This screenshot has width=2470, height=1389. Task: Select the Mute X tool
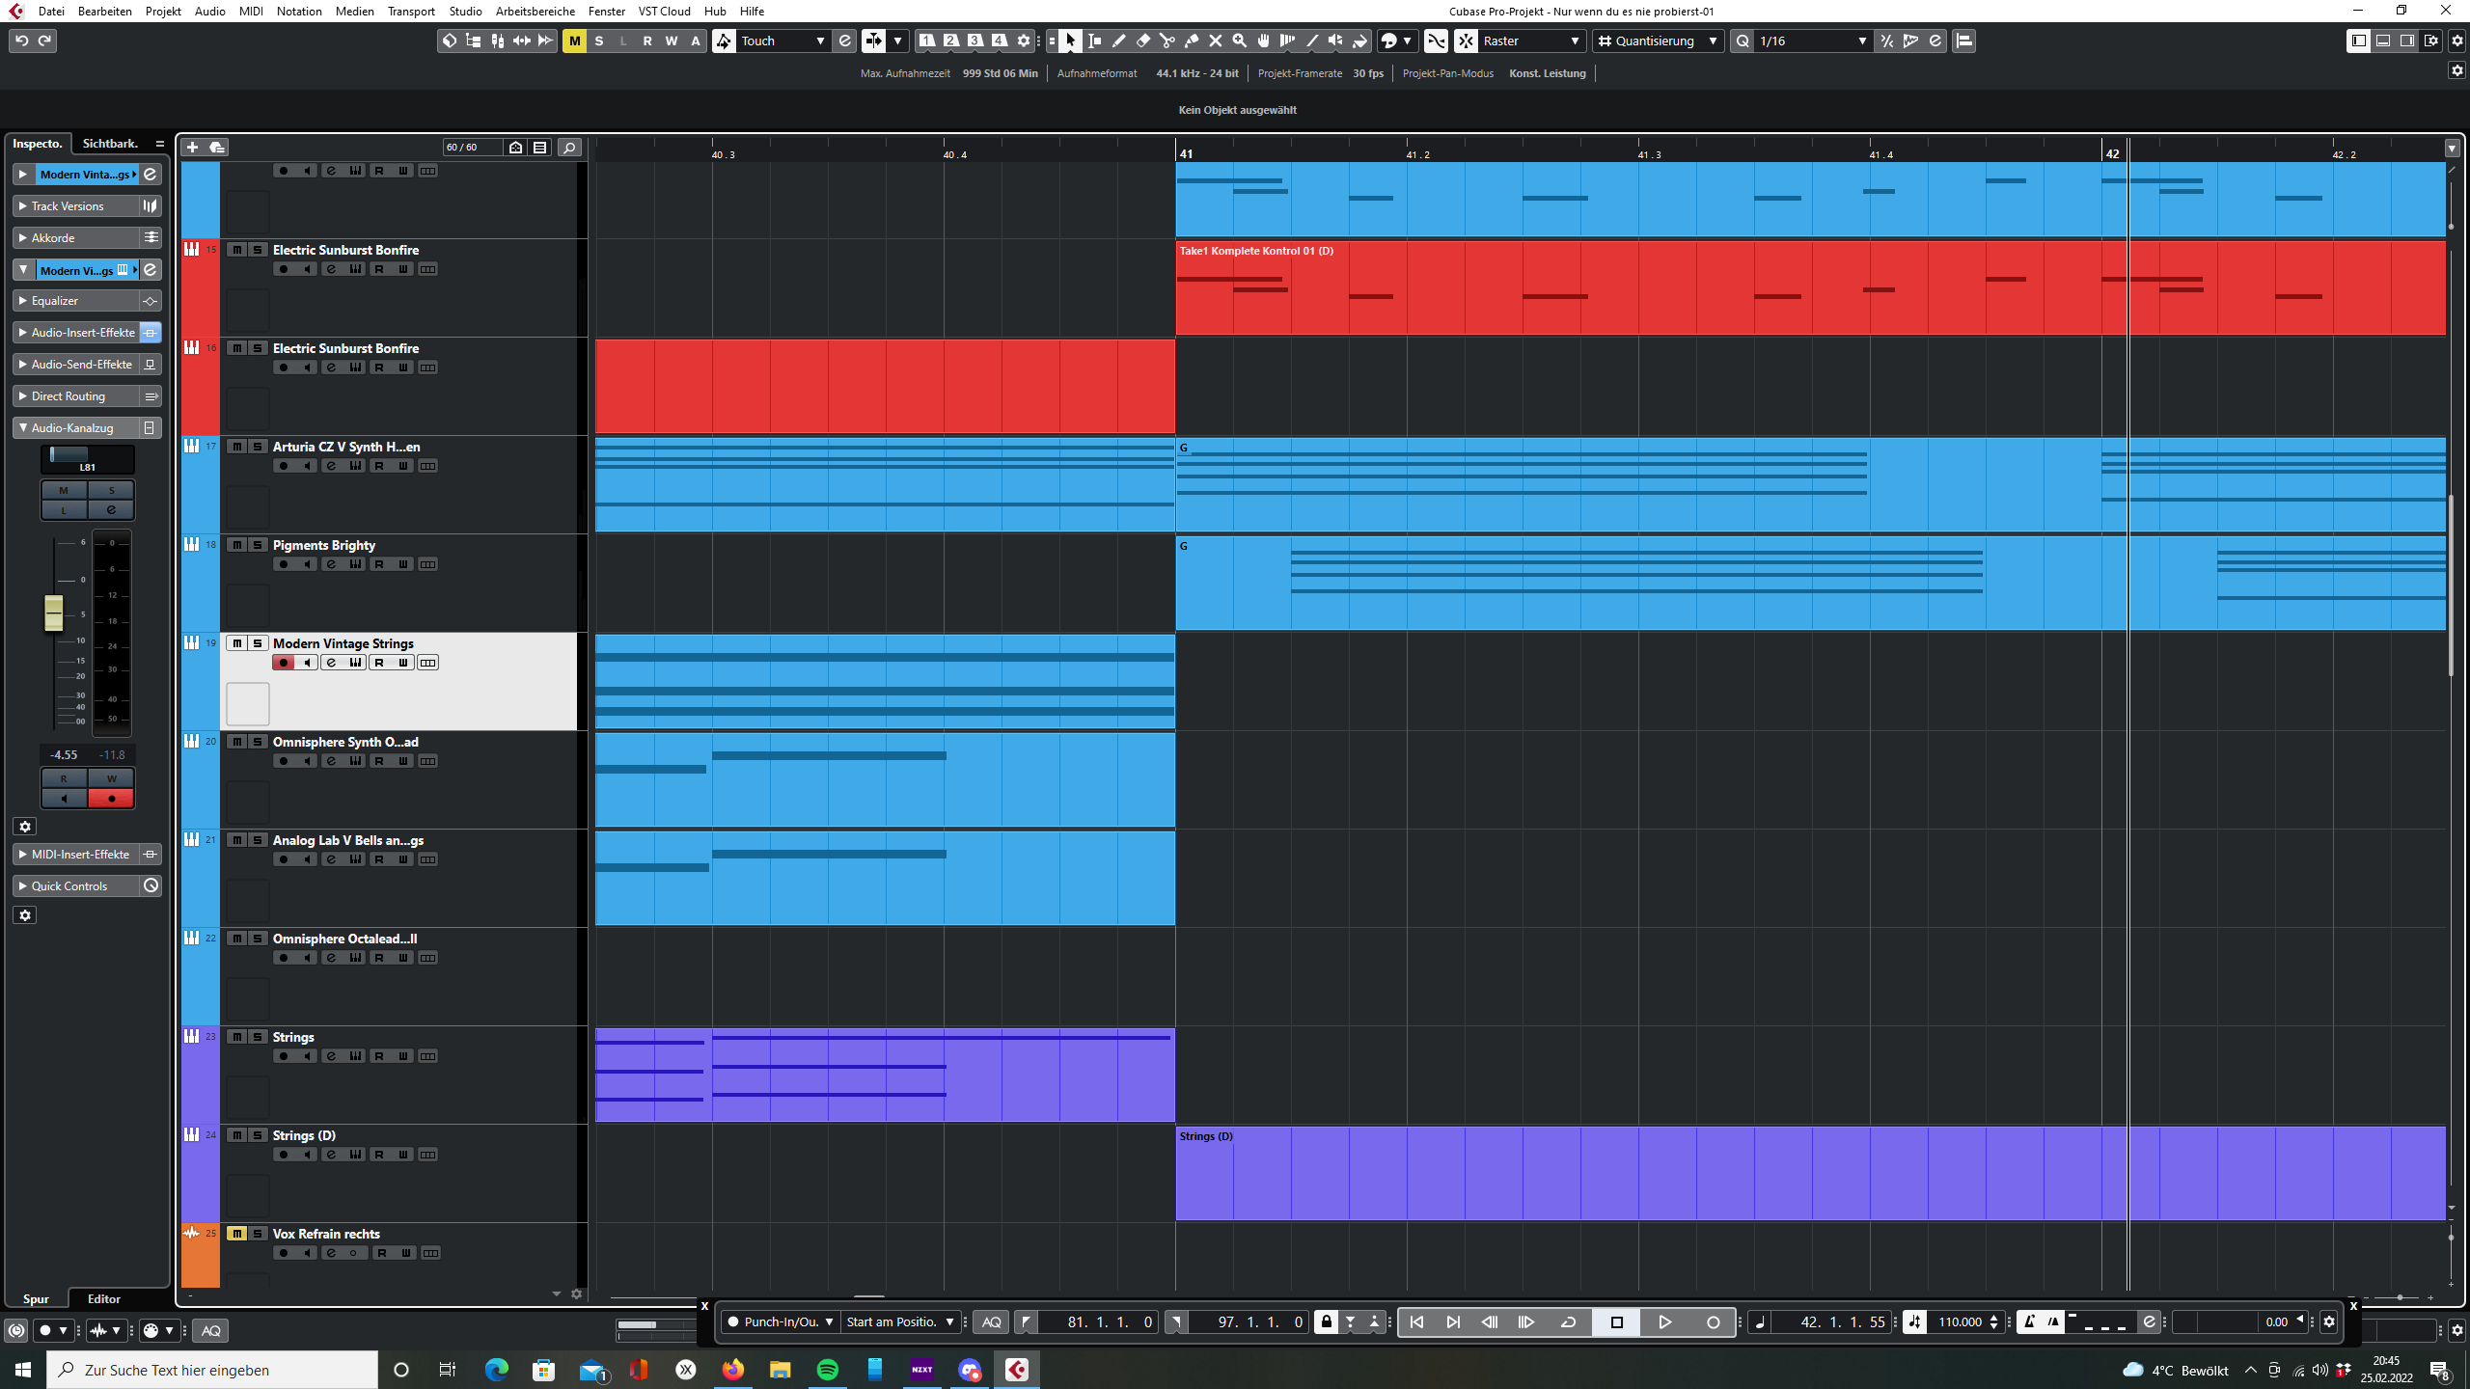pos(1216,41)
